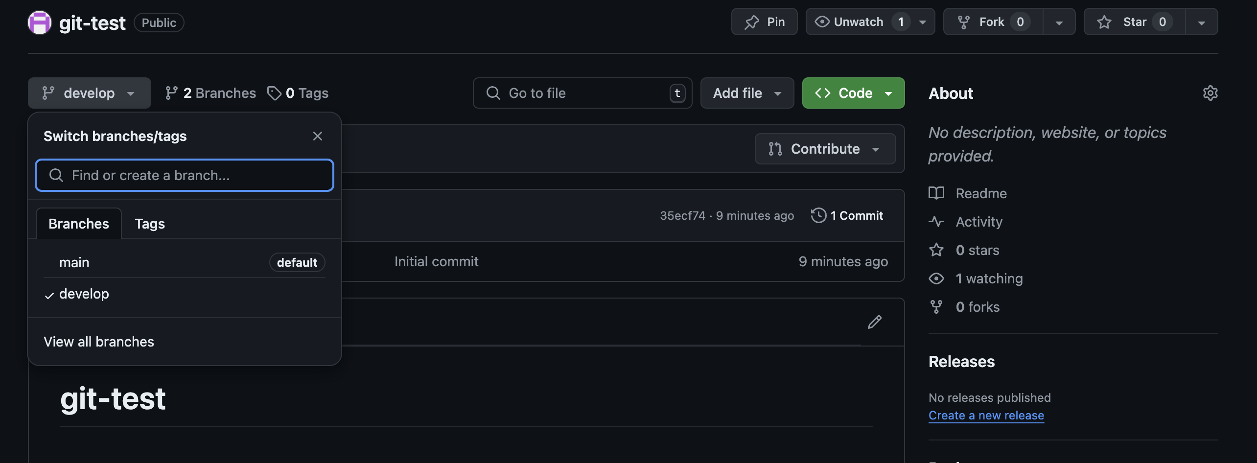Click the fork icon beside 0 forks

tap(936, 307)
